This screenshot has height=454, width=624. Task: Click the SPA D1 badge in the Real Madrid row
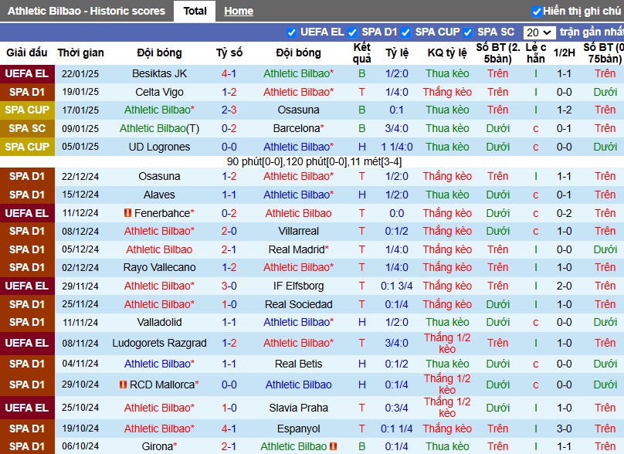(x=27, y=249)
